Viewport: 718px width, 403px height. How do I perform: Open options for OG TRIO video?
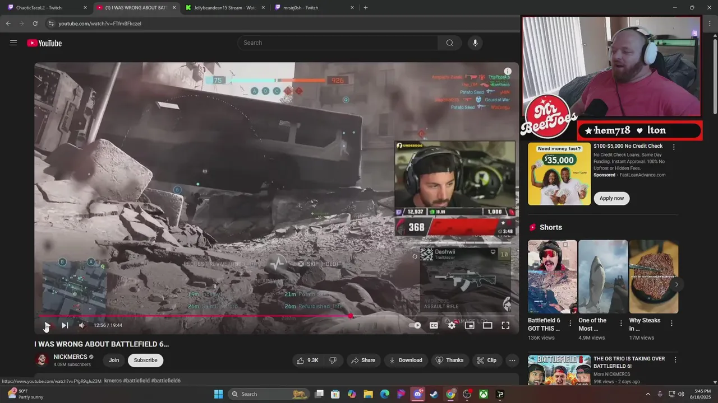675,360
